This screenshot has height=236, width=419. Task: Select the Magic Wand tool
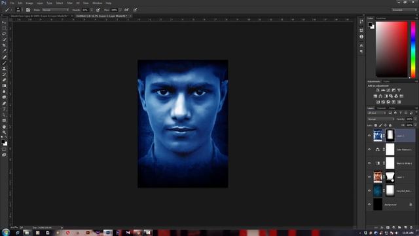tap(4, 39)
